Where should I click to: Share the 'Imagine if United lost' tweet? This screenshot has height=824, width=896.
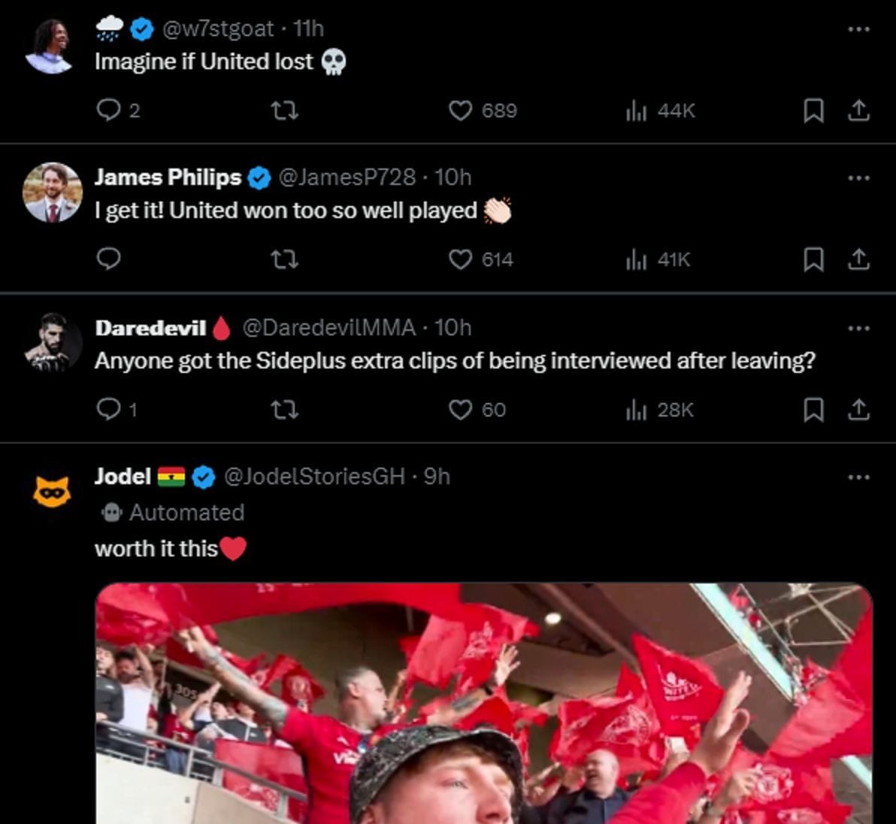click(858, 111)
